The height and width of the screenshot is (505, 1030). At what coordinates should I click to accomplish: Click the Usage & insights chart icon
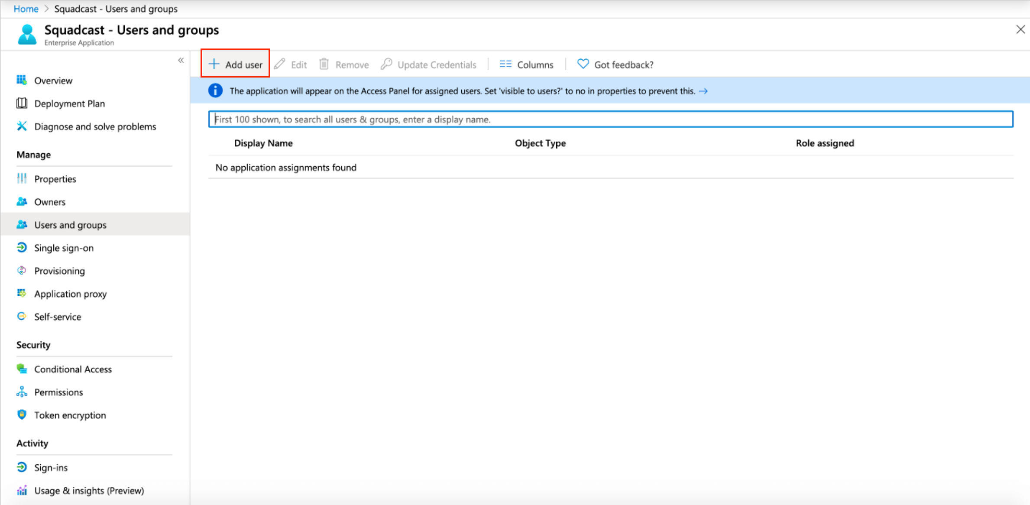pos(22,490)
